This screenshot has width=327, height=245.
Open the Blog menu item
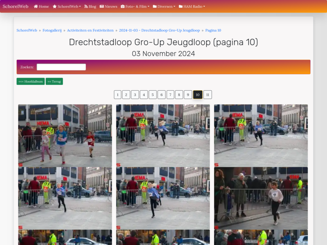tap(90, 7)
